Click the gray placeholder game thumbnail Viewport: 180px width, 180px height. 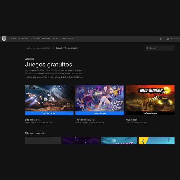[43, 140]
